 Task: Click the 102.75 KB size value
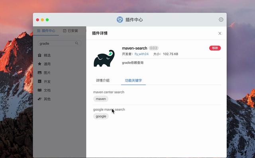point(171,54)
